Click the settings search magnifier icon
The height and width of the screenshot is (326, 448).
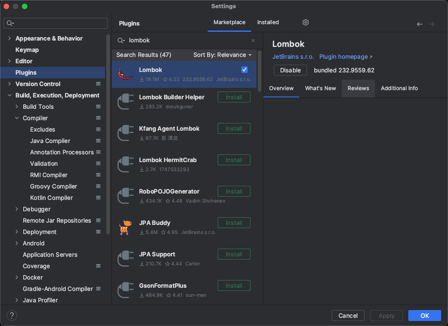10,23
